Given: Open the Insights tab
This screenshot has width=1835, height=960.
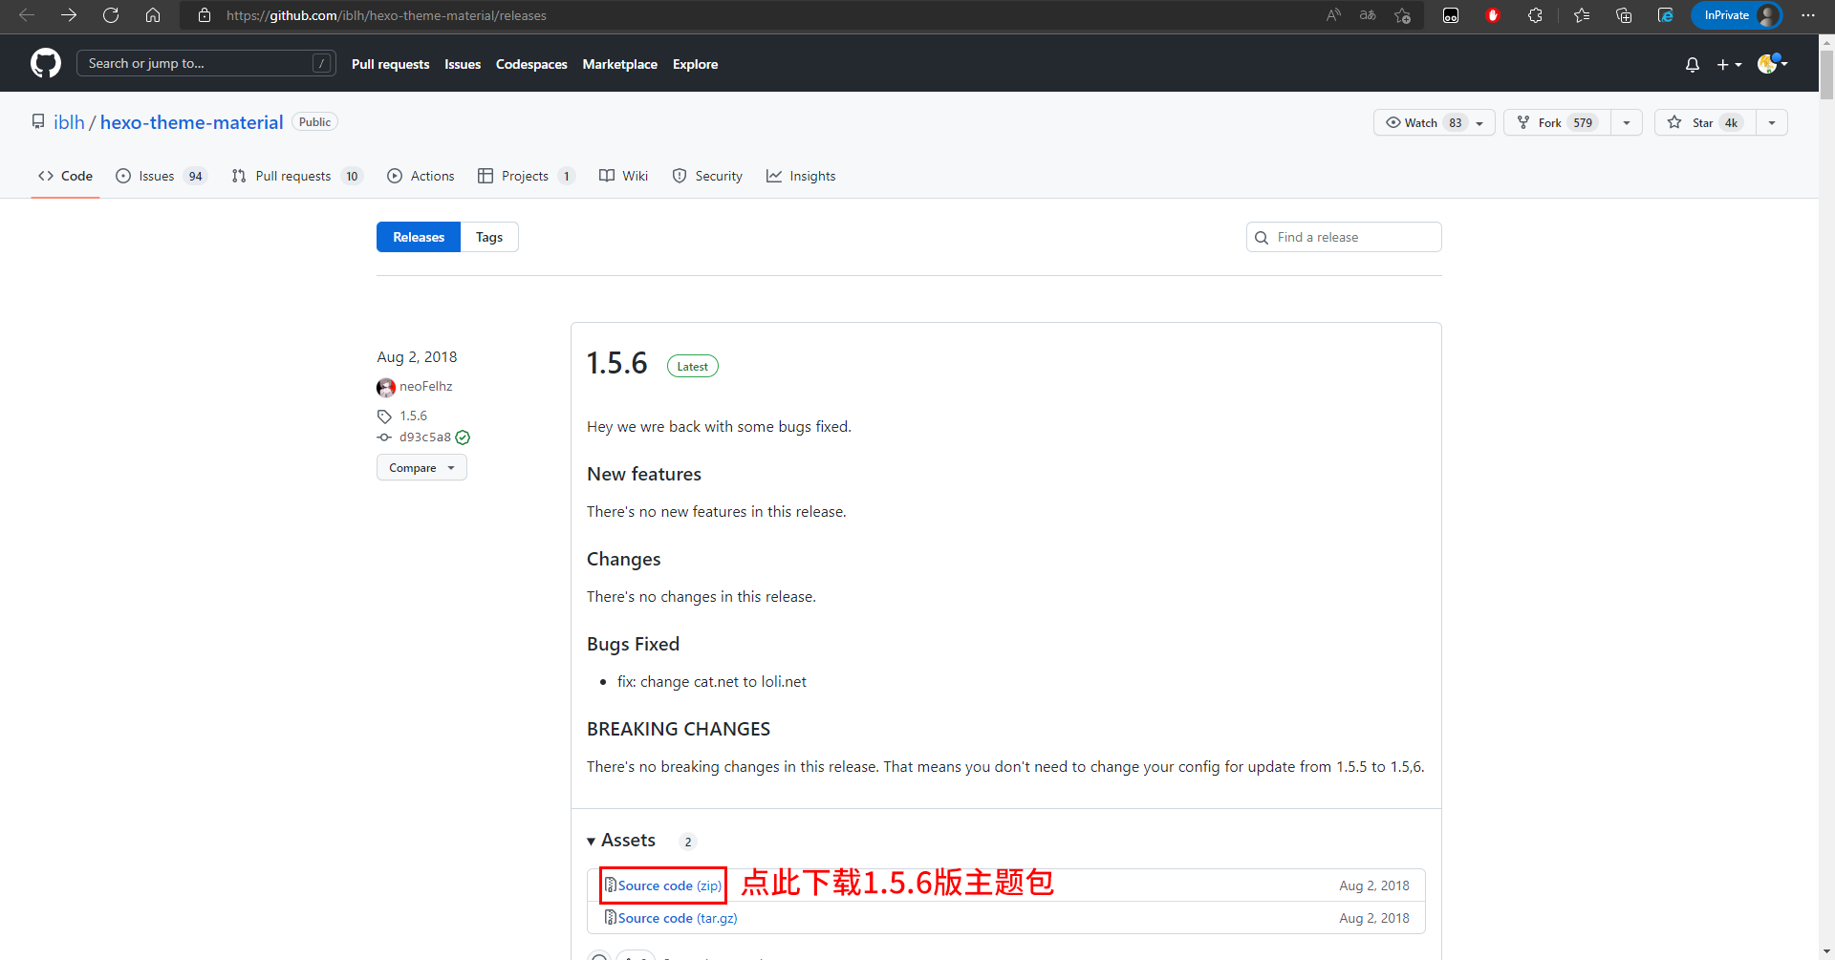Looking at the screenshot, I should [801, 176].
